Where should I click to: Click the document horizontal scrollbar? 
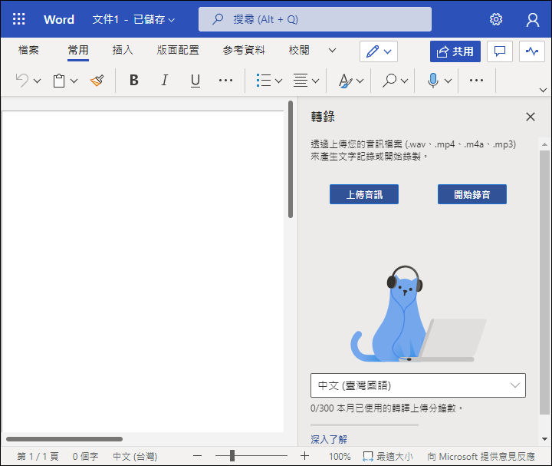point(64,439)
